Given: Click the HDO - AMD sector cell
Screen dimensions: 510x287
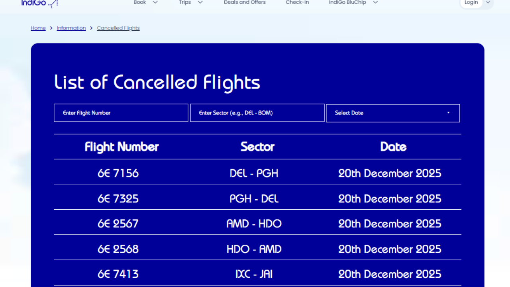Looking at the screenshot, I should pos(254,249).
